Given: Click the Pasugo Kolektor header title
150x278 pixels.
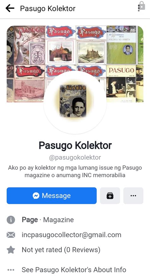Looking at the screenshot, I should 48,8.
